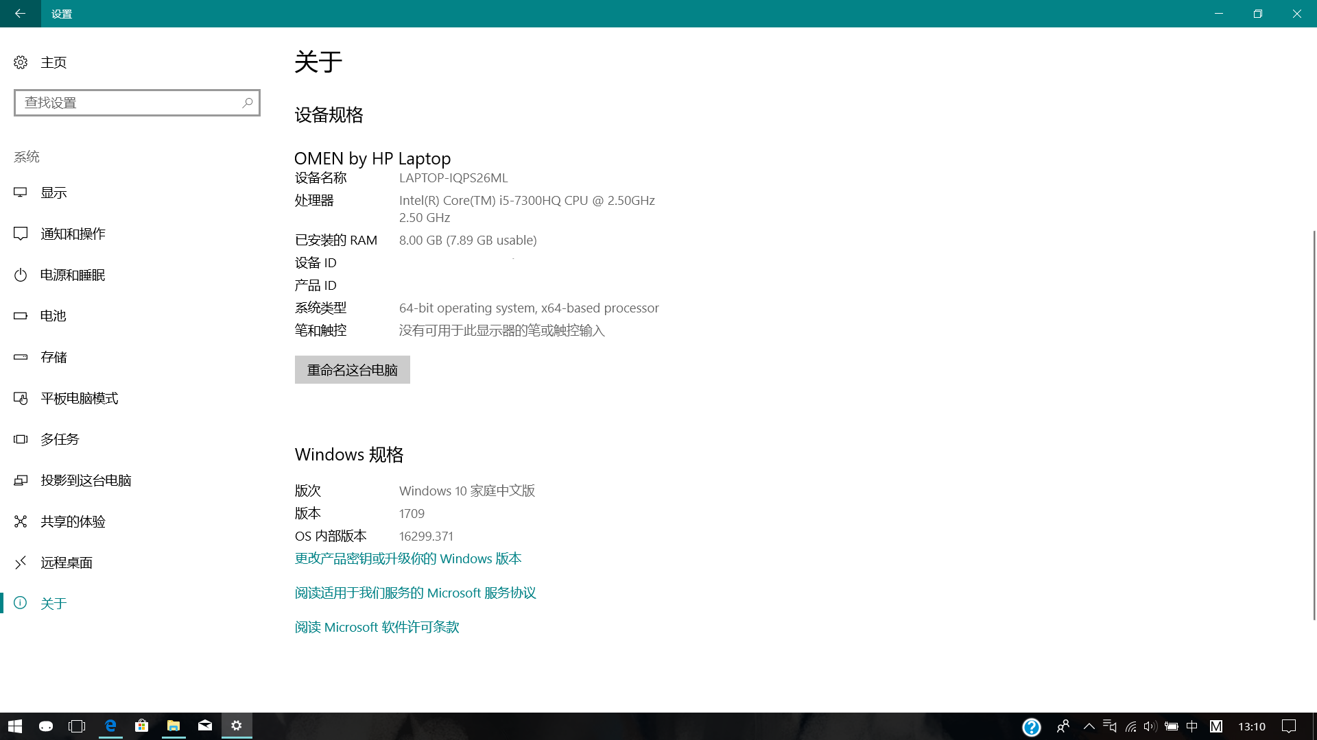
Task: Click the Wi-Fi icon in the system tray
Action: [1130, 727]
